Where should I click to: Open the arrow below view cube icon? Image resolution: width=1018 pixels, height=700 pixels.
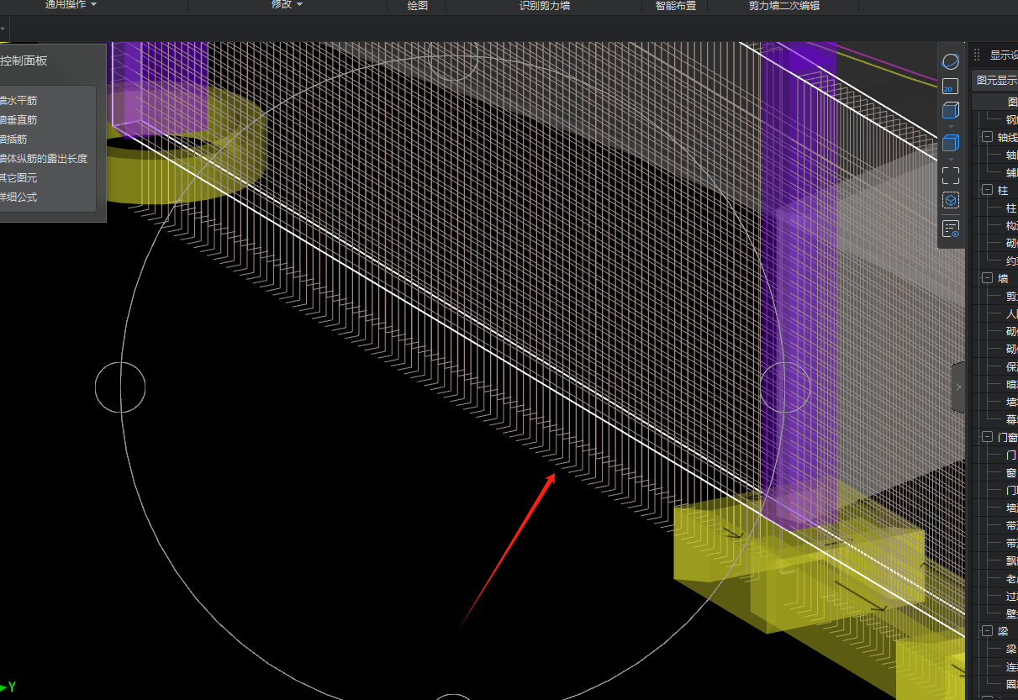pyautogui.click(x=951, y=126)
